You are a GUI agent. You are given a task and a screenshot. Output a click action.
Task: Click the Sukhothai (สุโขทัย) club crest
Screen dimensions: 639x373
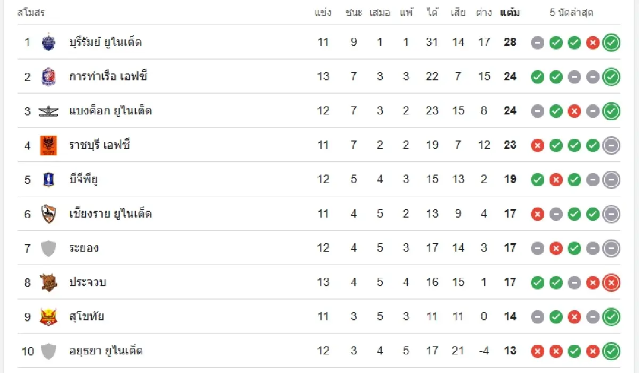coord(48,317)
